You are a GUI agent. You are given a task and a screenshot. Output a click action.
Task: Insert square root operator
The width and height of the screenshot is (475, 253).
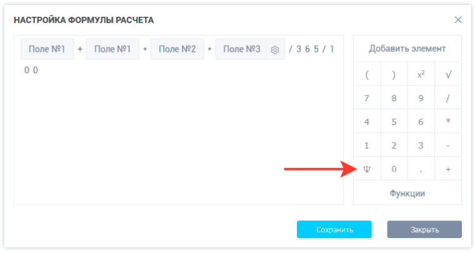(448, 74)
